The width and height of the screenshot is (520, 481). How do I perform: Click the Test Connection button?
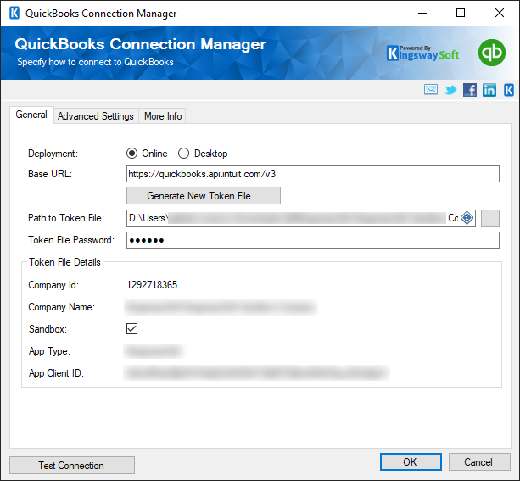[x=72, y=466]
